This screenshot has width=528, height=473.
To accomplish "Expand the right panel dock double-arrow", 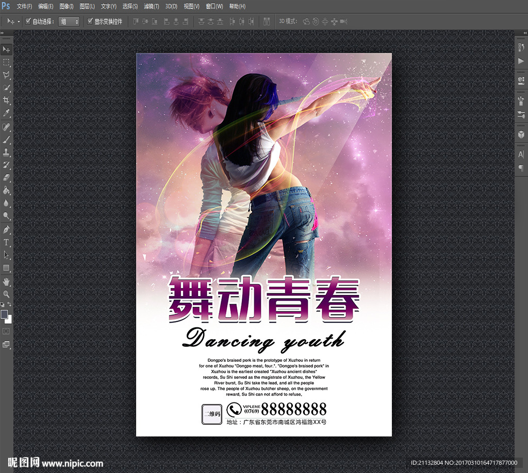I will (x=525, y=33).
